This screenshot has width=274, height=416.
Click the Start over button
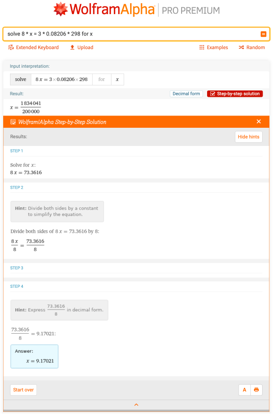click(23, 390)
